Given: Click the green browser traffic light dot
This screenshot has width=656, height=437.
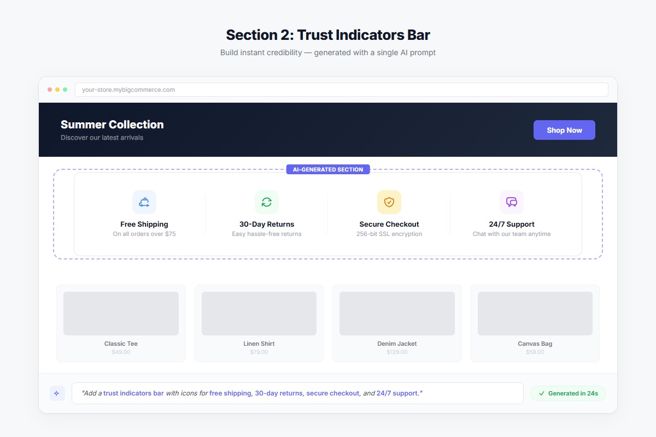Looking at the screenshot, I should pos(65,89).
